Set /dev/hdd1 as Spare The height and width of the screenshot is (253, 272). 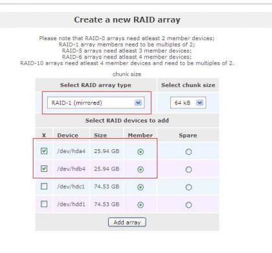coord(188,205)
